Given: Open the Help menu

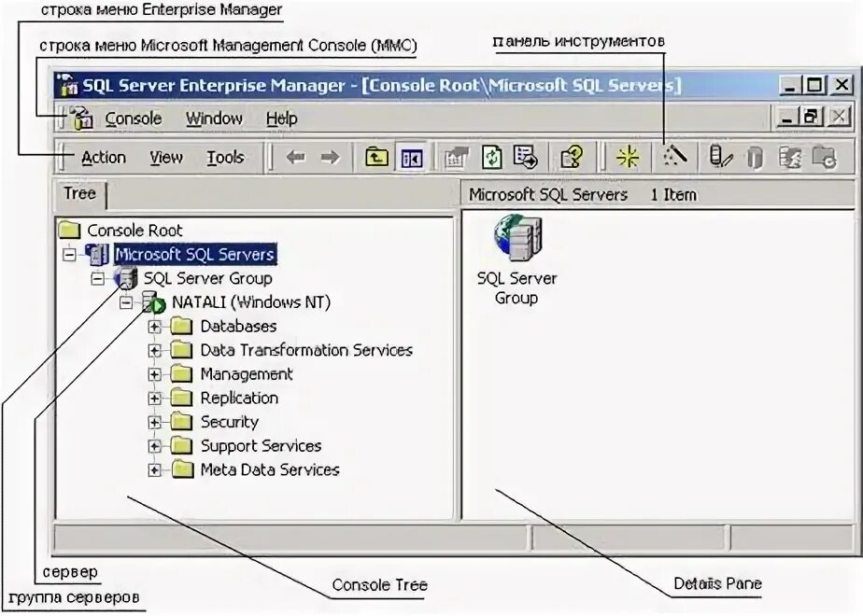Looking at the screenshot, I should 281,119.
